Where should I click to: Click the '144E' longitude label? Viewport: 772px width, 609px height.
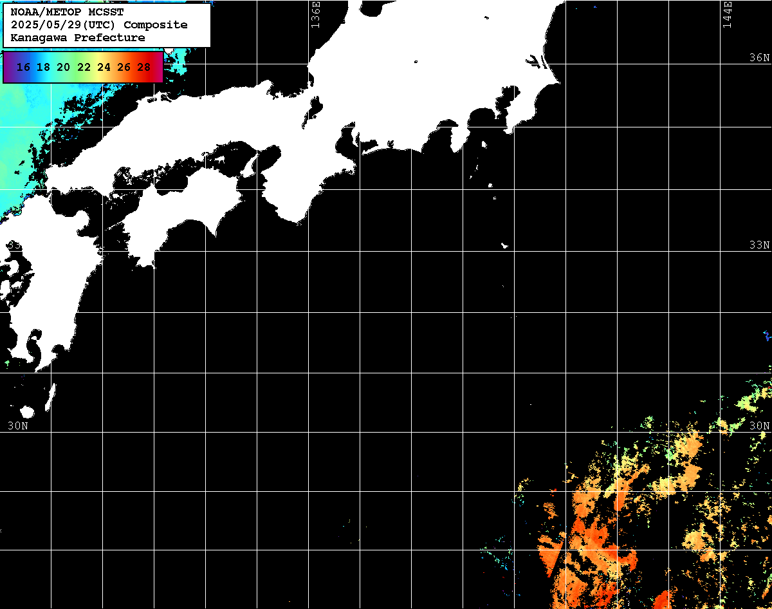pyautogui.click(x=728, y=15)
